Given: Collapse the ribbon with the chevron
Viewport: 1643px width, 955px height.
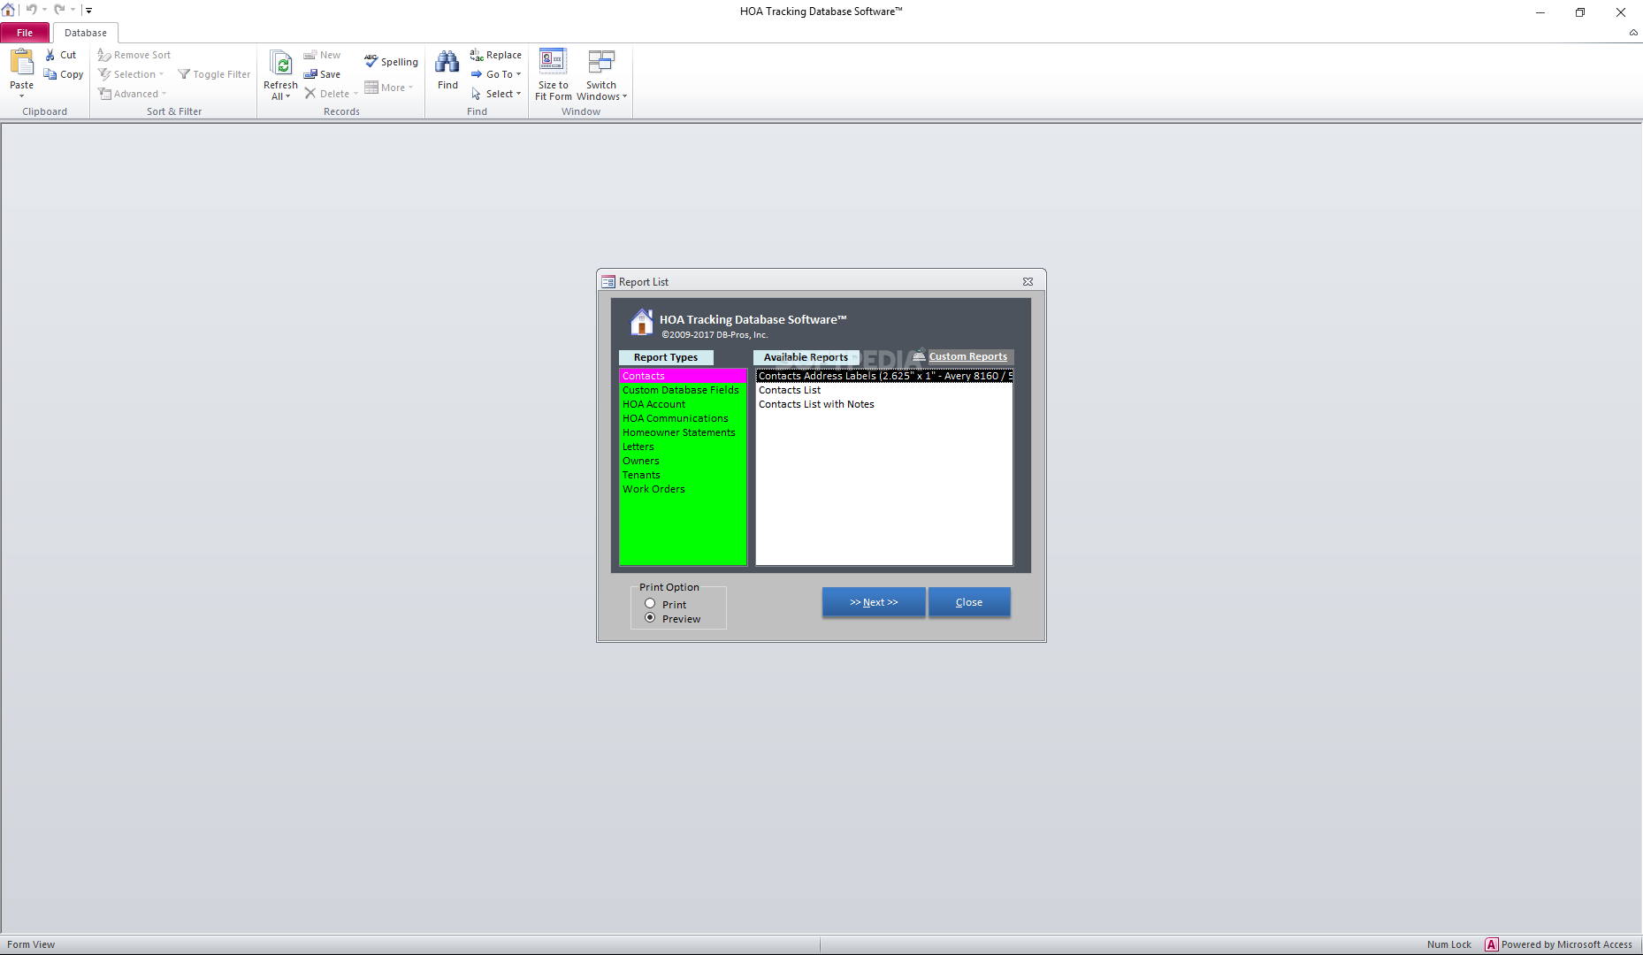Looking at the screenshot, I should point(1633,33).
